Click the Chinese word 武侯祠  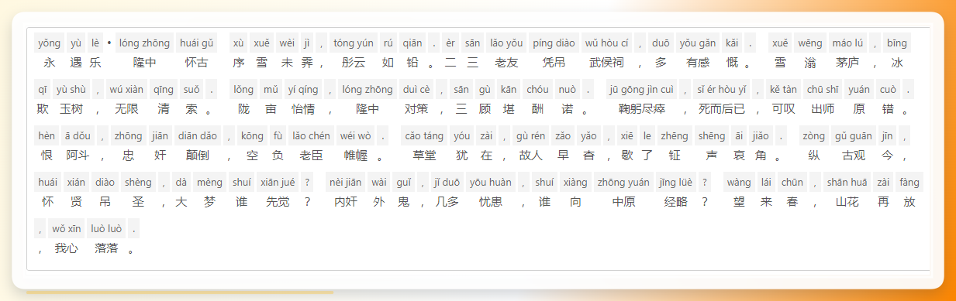tap(607, 63)
